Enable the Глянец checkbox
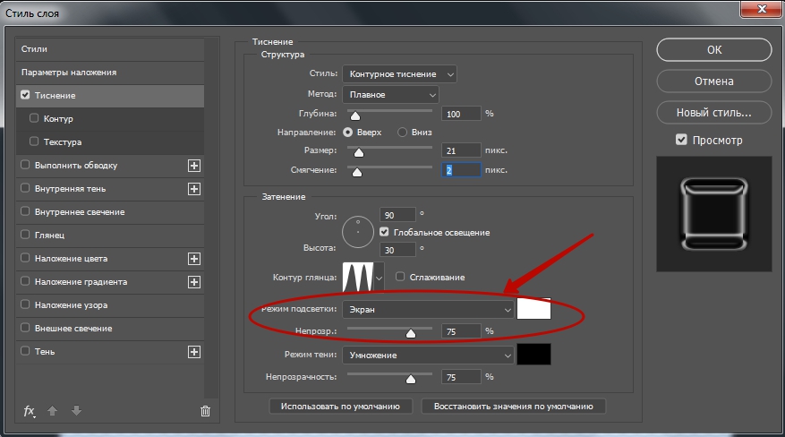Image resolution: width=785 pixels, height=437 pixels. pos(25,235)
